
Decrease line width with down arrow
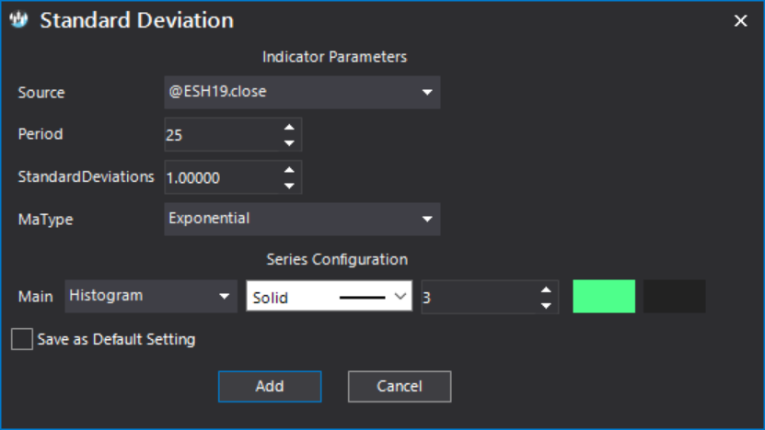tap(546, 306)
